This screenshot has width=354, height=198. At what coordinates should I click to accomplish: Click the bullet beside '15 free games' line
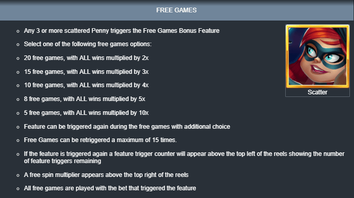point(18,72)
